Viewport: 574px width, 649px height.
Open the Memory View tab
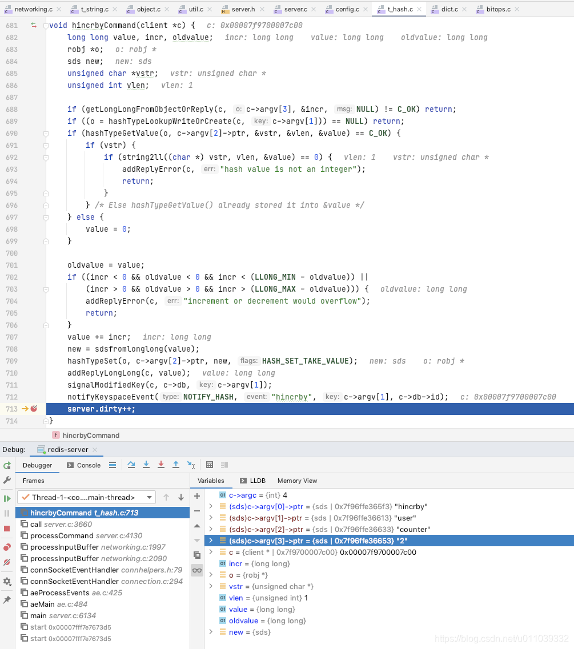298,481
